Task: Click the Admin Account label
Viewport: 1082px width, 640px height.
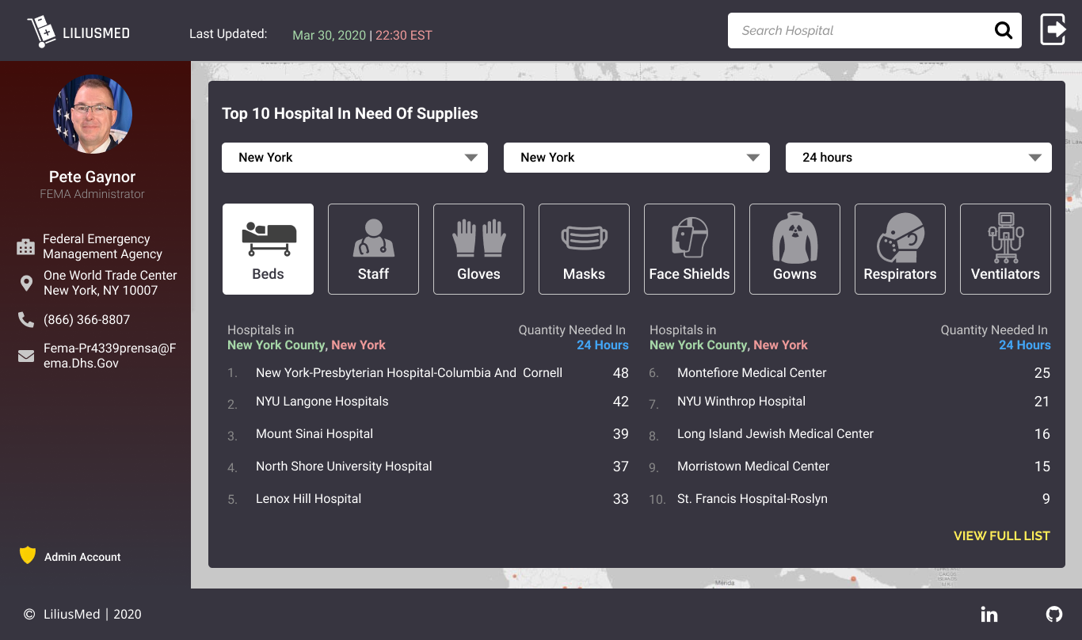Action: pyautogui.click(x=82, y=557)
